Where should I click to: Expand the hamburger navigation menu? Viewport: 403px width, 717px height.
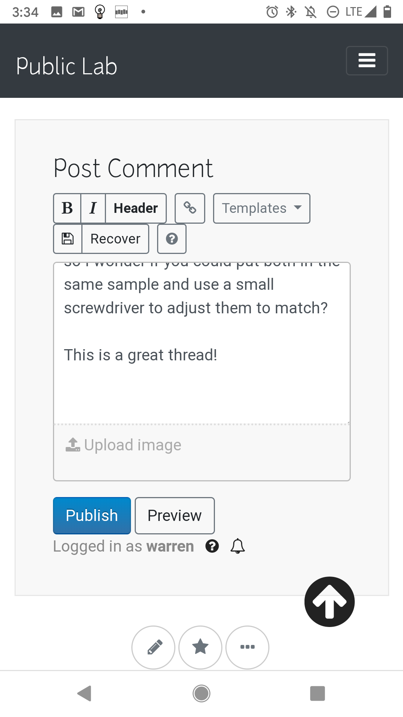point(367,60)
